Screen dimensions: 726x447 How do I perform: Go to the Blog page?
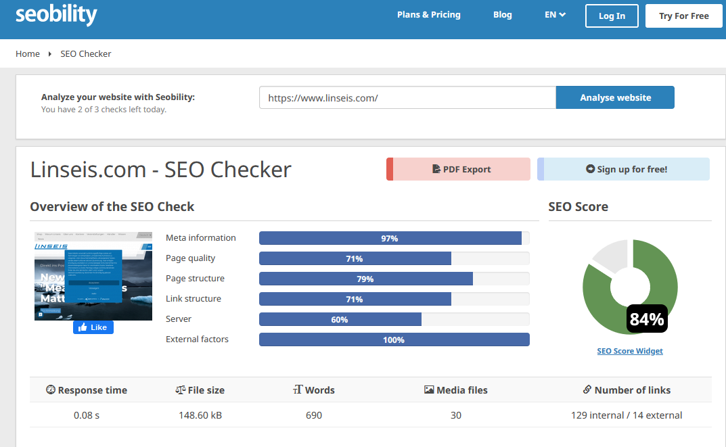point(502,15)
